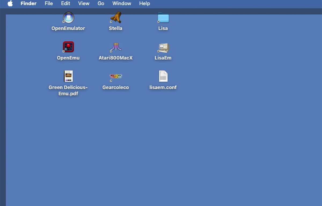Open the Apple menu
Viewport: 322px width, 206px height.
10,3
